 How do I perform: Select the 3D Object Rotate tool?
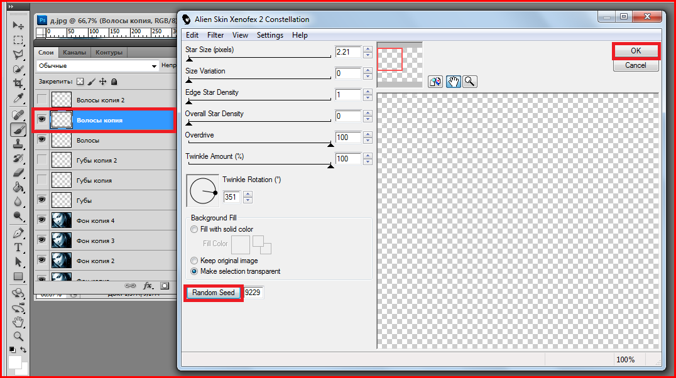point(18,293)
